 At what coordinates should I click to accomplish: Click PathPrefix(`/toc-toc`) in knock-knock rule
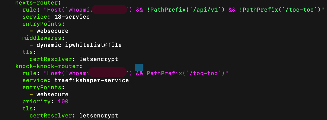pos(186,73)
